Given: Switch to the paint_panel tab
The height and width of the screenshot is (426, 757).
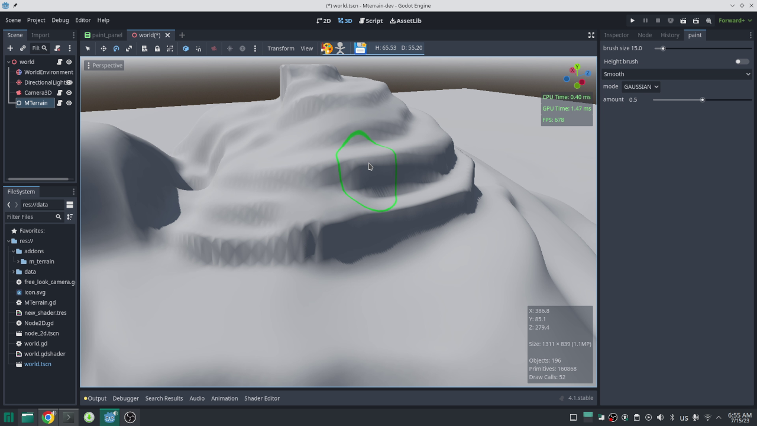Looking at the screenshot, I should [106, 35].
